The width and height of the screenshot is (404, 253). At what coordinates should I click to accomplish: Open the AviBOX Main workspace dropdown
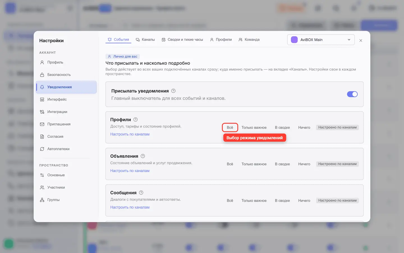click(x=321, y=40)
